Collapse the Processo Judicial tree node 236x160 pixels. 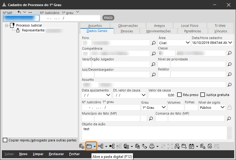coord(7,26)
